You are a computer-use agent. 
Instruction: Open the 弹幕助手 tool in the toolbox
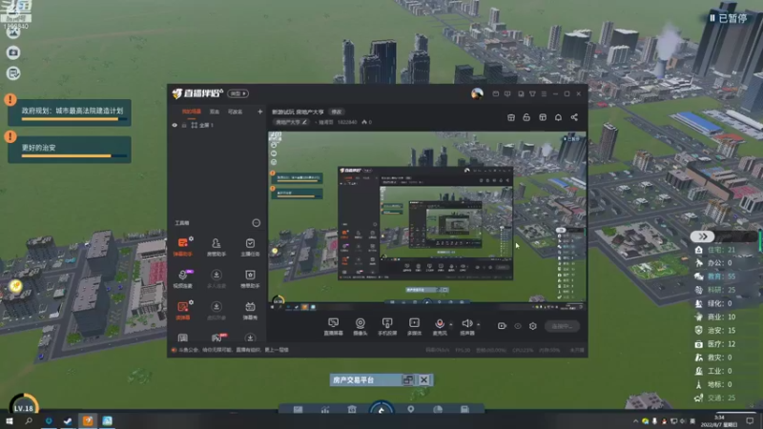(183, 247)
